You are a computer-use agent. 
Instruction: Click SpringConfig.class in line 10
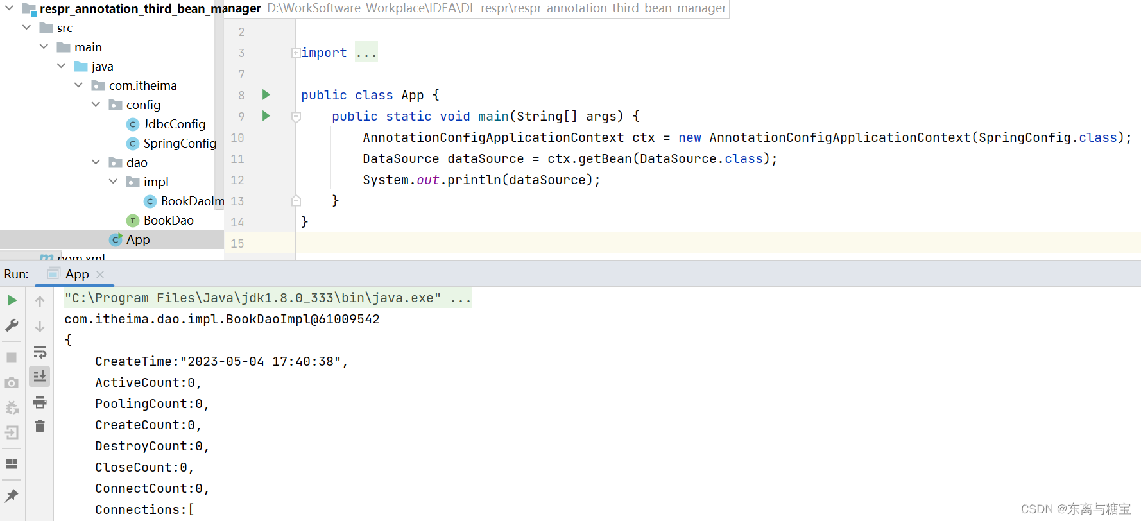click(x=1048, y=137)
